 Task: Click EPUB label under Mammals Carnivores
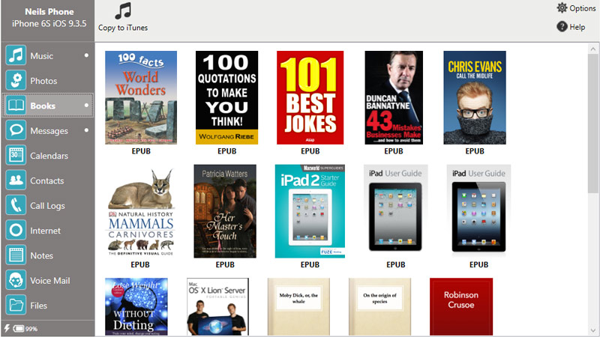[140, 265]
